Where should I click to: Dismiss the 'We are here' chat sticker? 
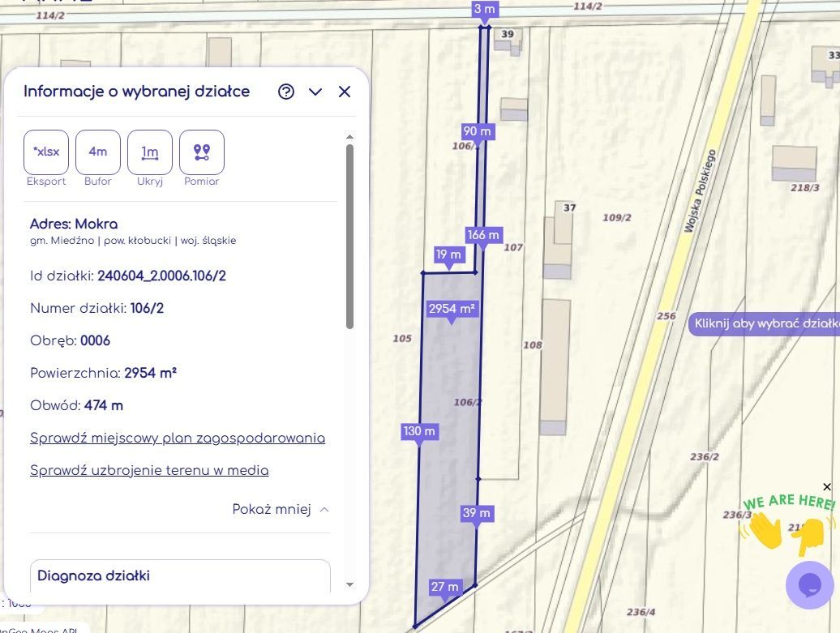[826, 486]
